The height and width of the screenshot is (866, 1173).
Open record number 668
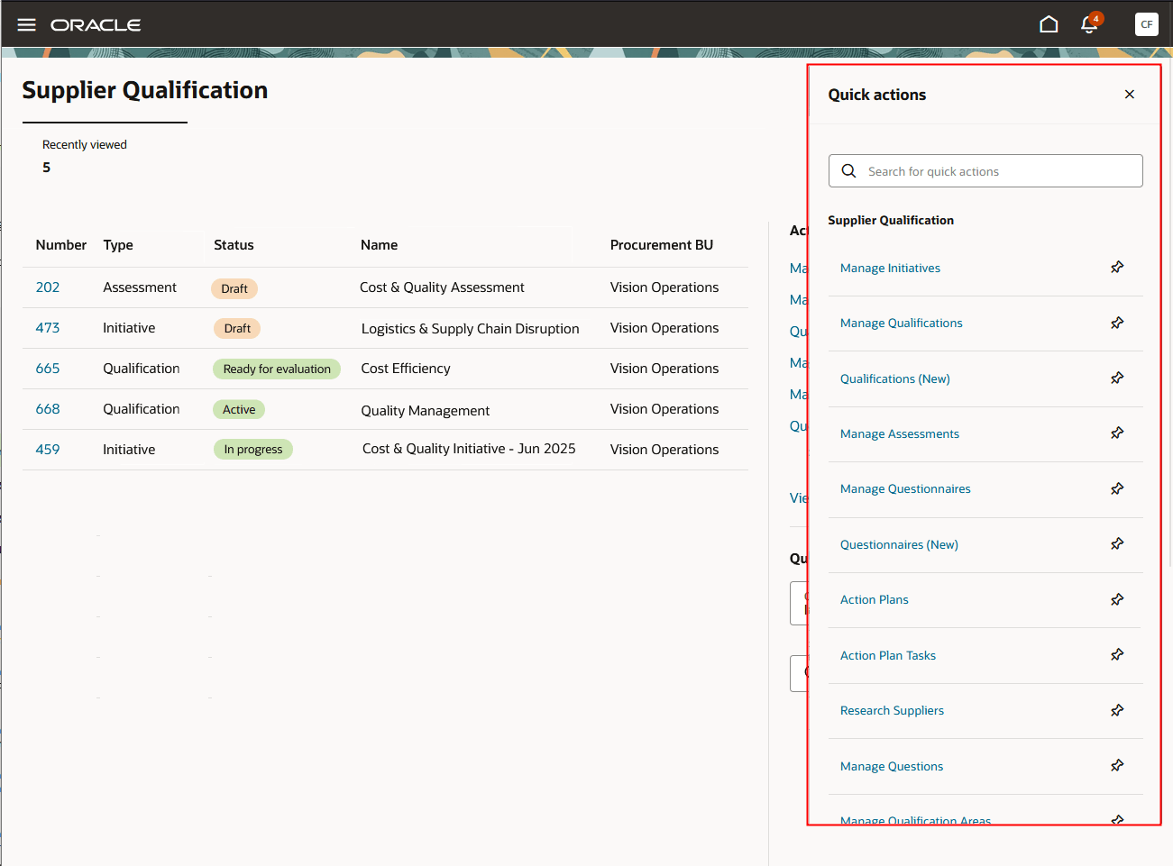click(48, 409)
